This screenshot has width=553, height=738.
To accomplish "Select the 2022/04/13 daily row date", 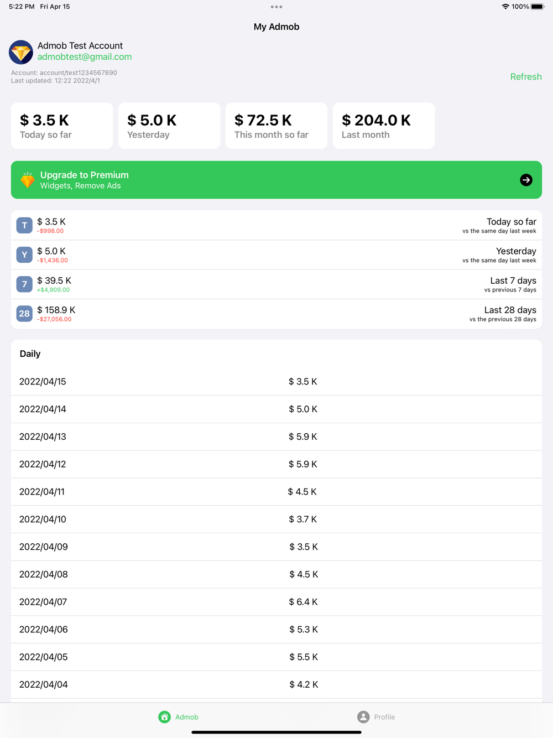I will tap(43, 436).
